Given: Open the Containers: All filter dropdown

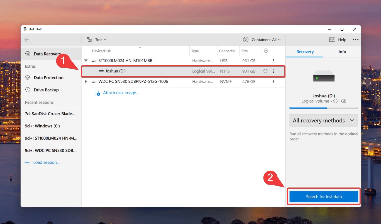Looking at the screenshot, I should point(262,40).
